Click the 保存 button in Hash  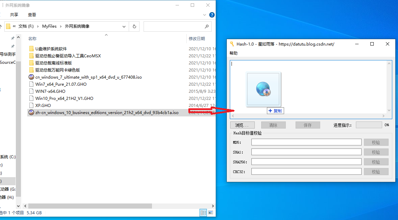tap(308, 125)
